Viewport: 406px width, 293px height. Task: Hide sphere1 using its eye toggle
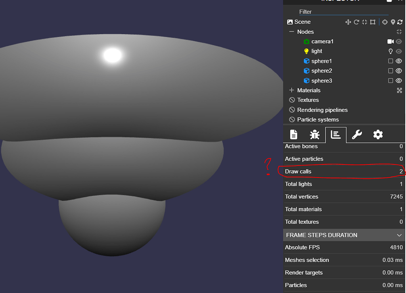pos(398,61)
